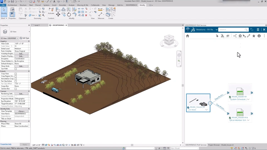The width and height of the screenshot is (267, 150).
Task: Expand Model_house In Work node chevron
Action: [x=206, y=110]
